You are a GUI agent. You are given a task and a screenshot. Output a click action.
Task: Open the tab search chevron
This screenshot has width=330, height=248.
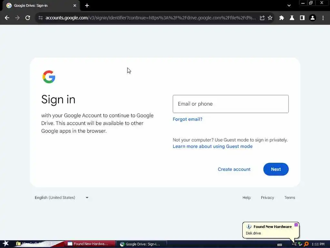(x=289, y=5)
